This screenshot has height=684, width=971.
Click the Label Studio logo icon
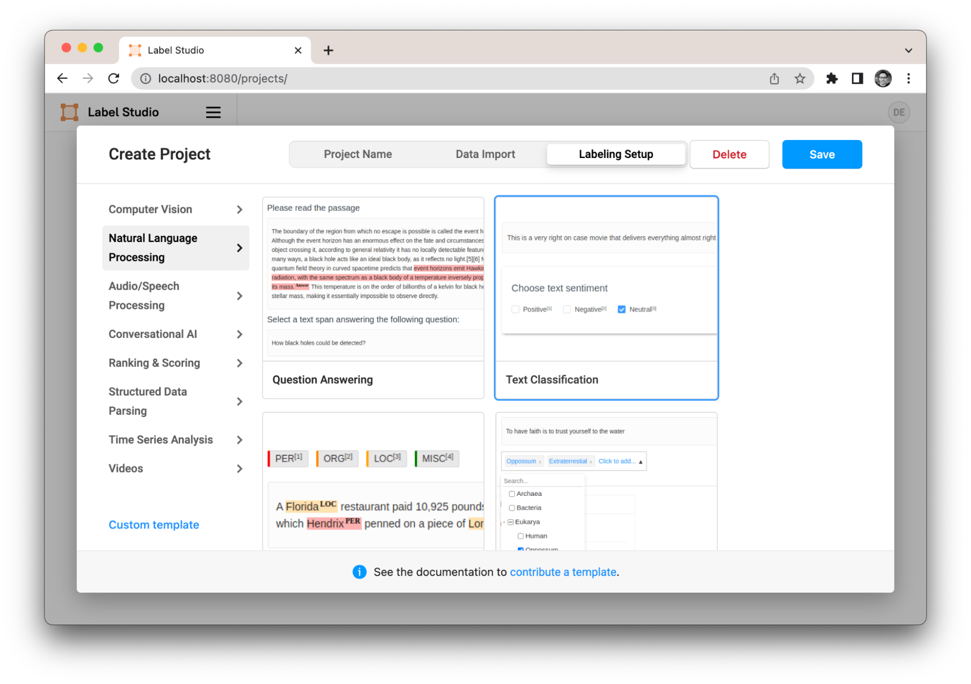point(69,112)
